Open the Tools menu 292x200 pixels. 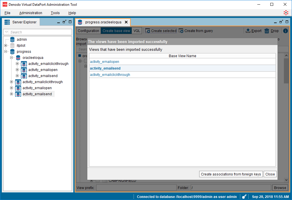point(55,13)
